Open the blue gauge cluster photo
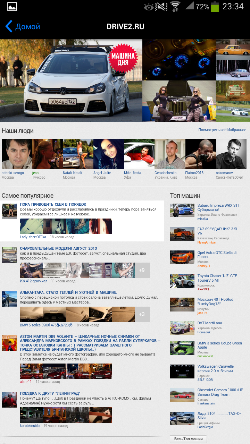Image resolution: width=250 pixels, height=444 pixels. pyautogui.click(x=179, y=60)
